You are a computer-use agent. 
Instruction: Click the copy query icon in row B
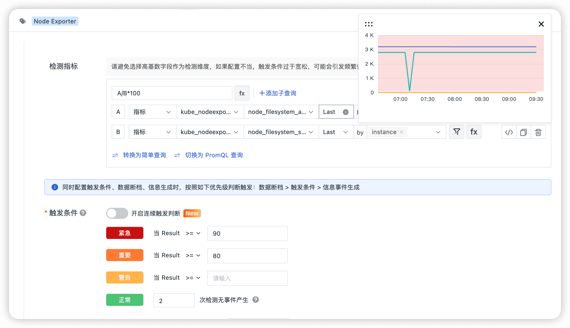pyautogui.click(x=523, y=132)
